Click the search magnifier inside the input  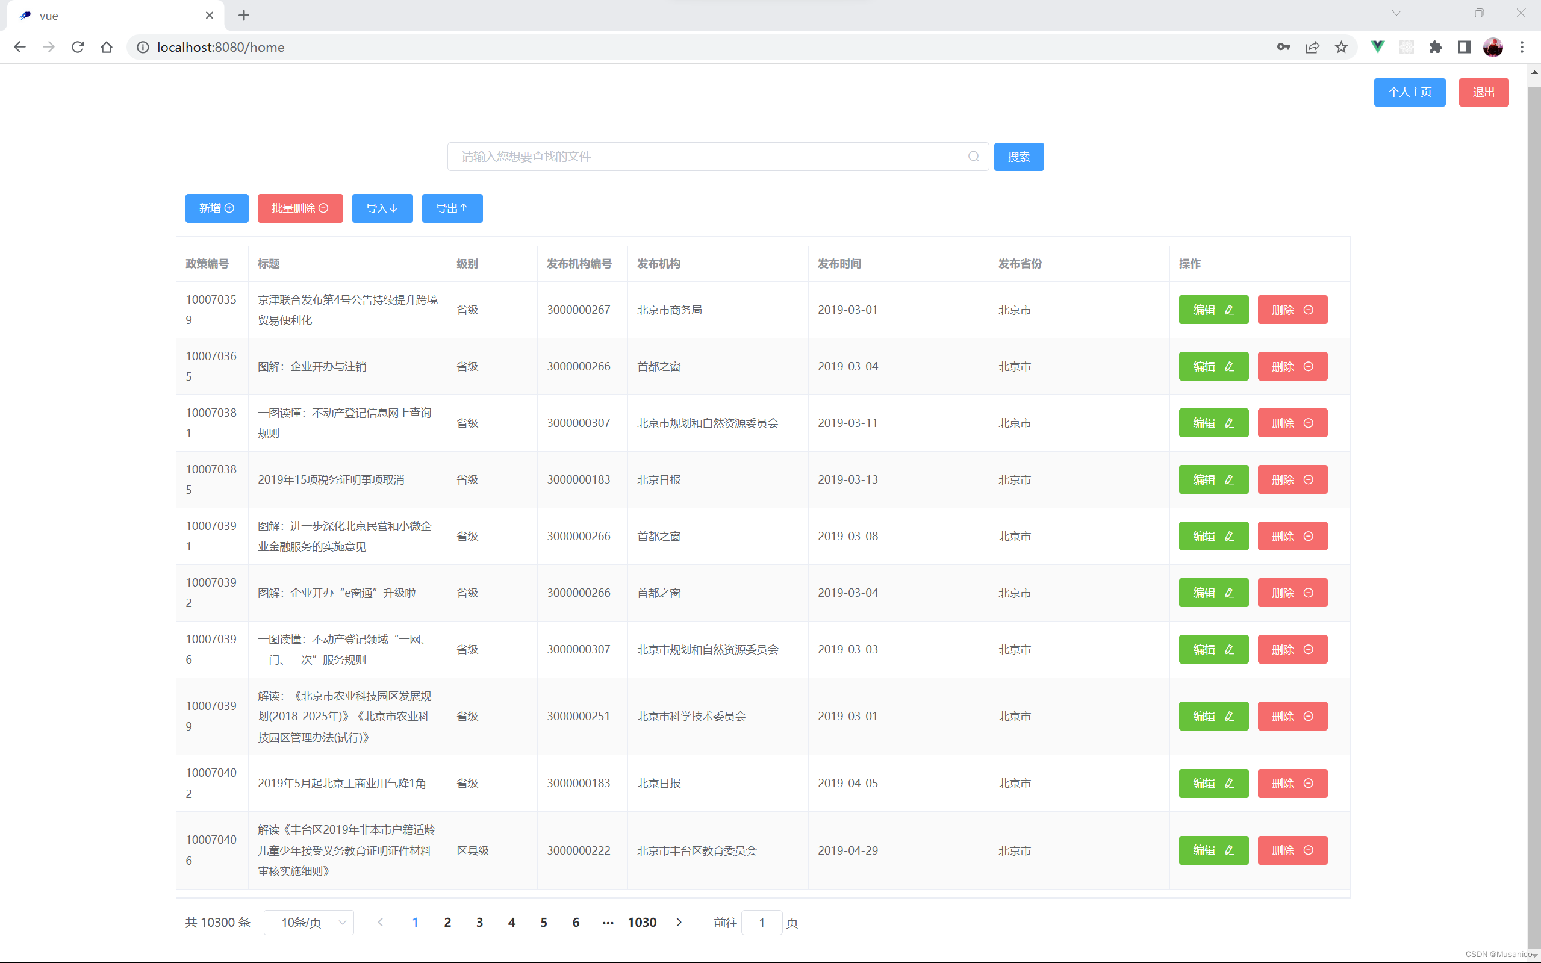tap(974, 157)
